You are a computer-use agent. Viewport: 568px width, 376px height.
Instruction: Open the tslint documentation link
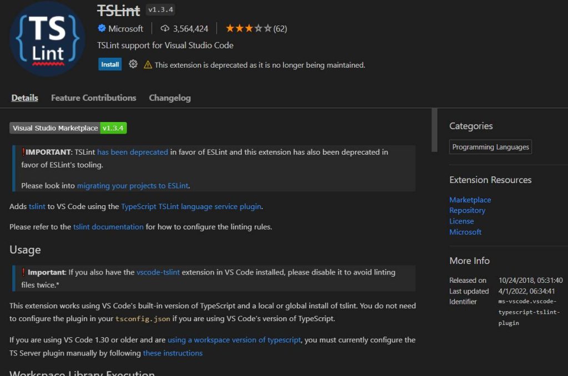pyautogui.click(x=108, y=227)
